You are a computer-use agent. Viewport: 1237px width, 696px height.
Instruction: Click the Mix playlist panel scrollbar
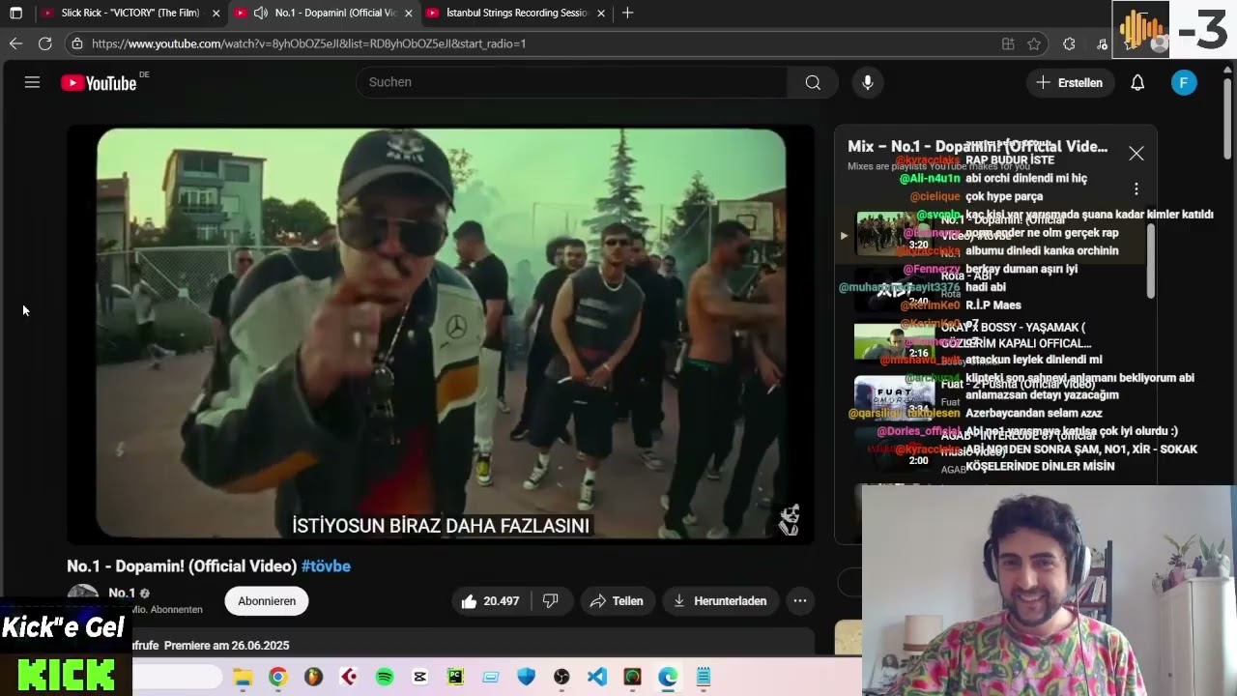coord(1150,261)
